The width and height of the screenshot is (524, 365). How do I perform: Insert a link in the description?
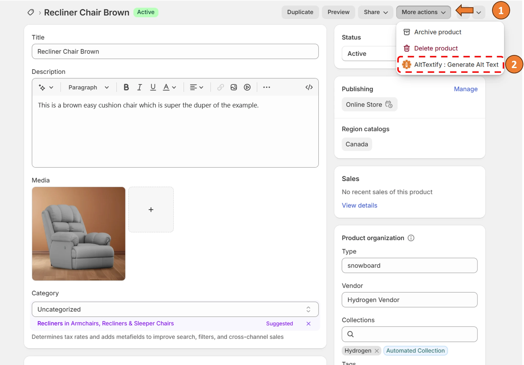(220, 87)
